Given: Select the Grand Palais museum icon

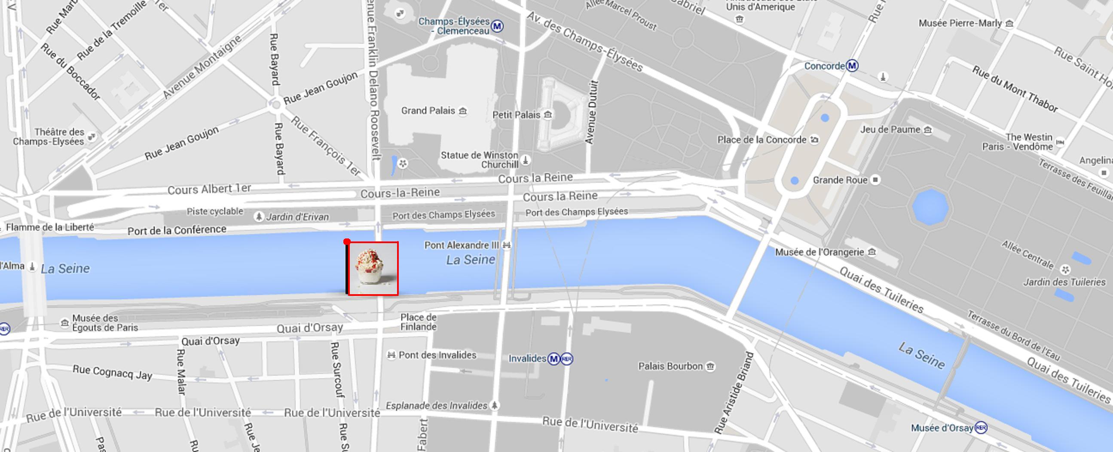Looking at the screenshot, I should pyautogui.click(x=463, y=111).
